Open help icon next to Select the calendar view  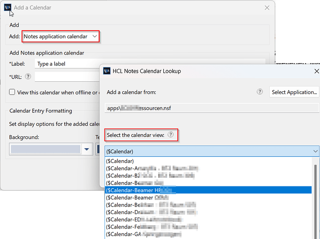click(x=171, y=135)
